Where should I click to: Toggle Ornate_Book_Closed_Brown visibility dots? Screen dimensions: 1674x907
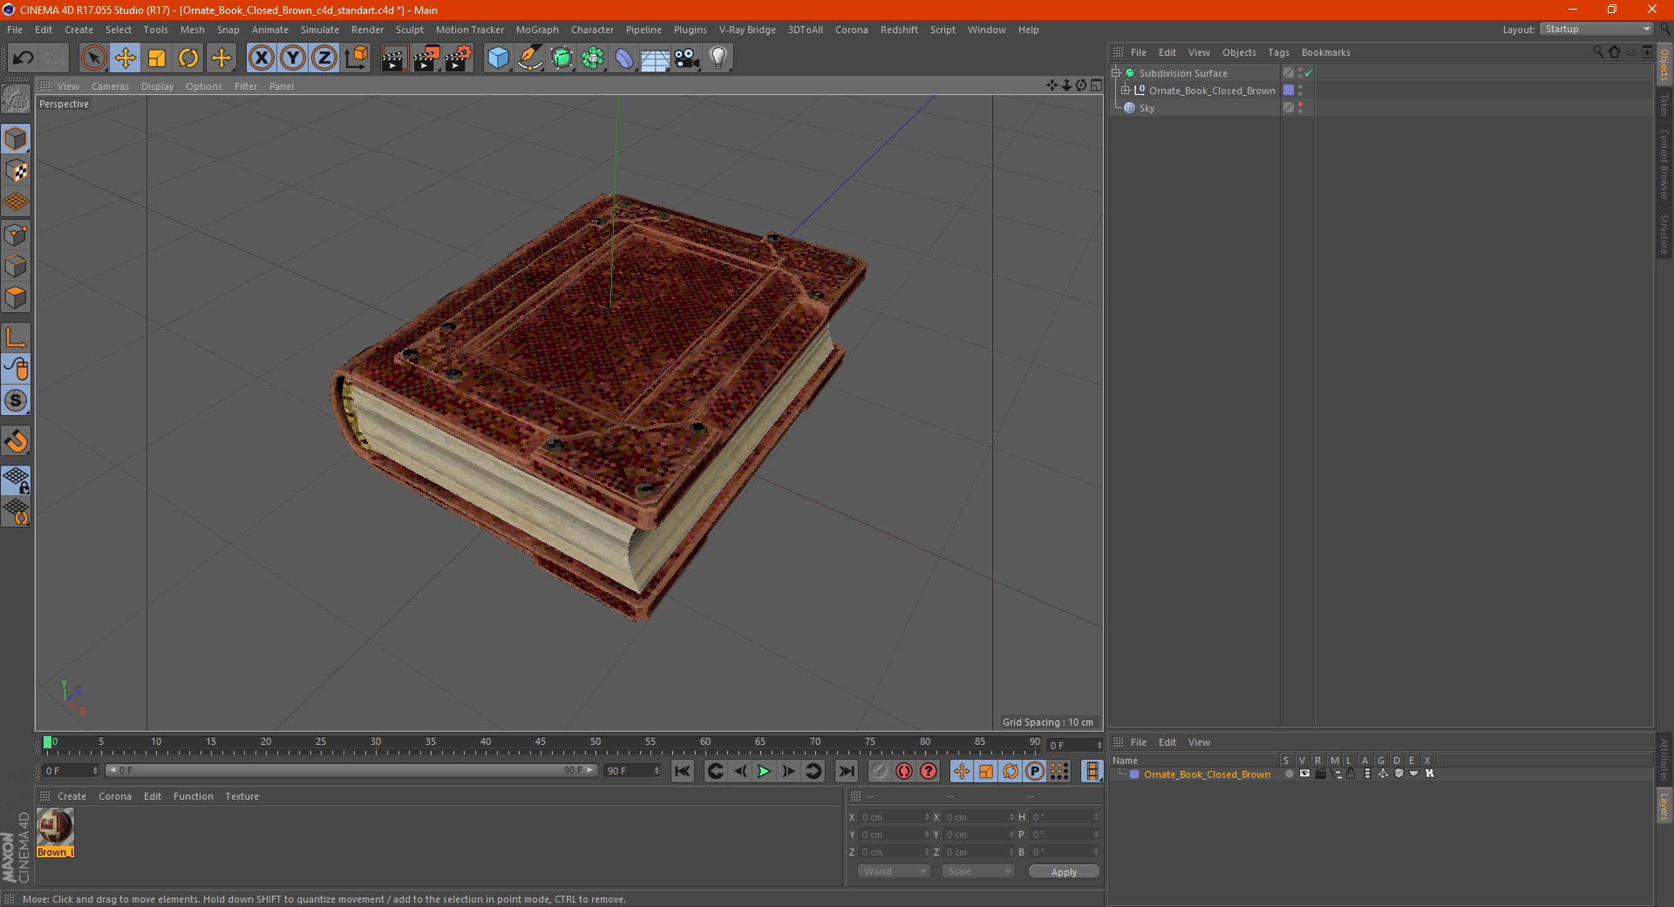[x=1300, y=90]
